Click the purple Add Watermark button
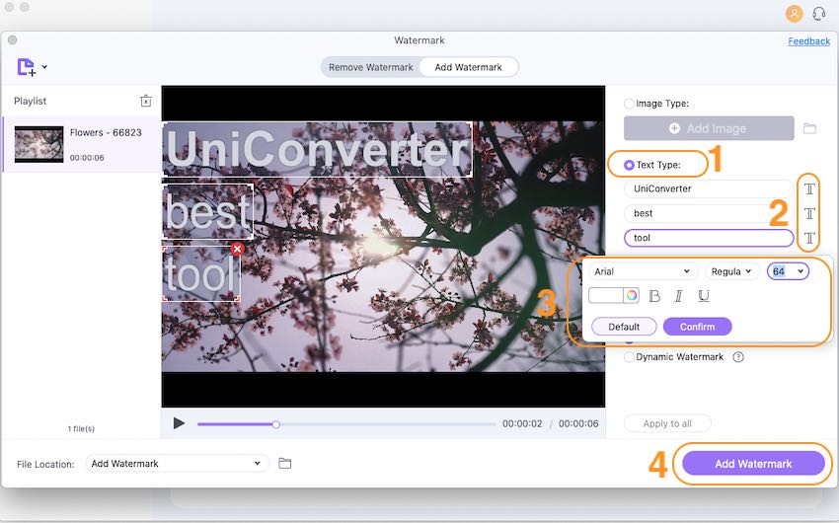The image size is (839, 523). coord(753,464)
